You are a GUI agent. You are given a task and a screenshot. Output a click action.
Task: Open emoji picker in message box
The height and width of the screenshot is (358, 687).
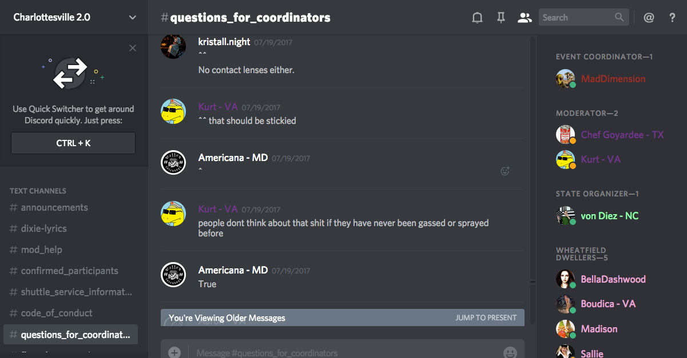510,353
